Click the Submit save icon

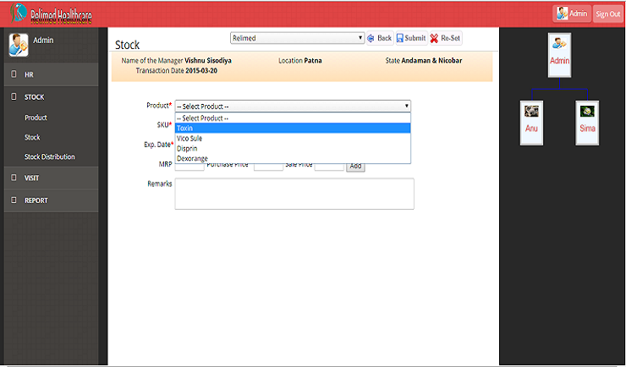click(x=399, y=38)
